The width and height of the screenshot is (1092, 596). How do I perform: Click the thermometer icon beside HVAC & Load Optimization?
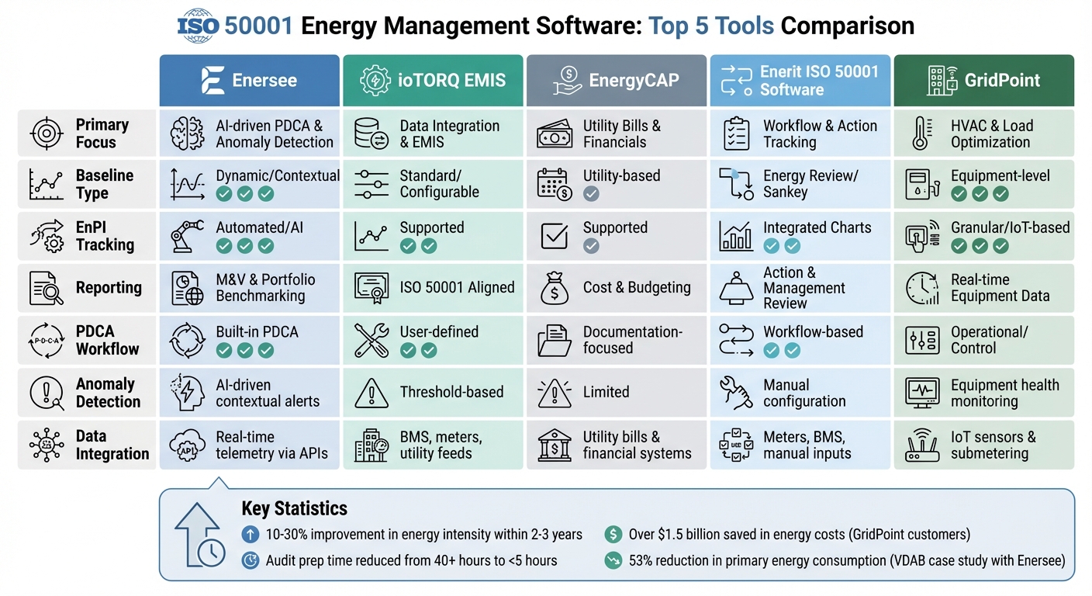point(921,133)
